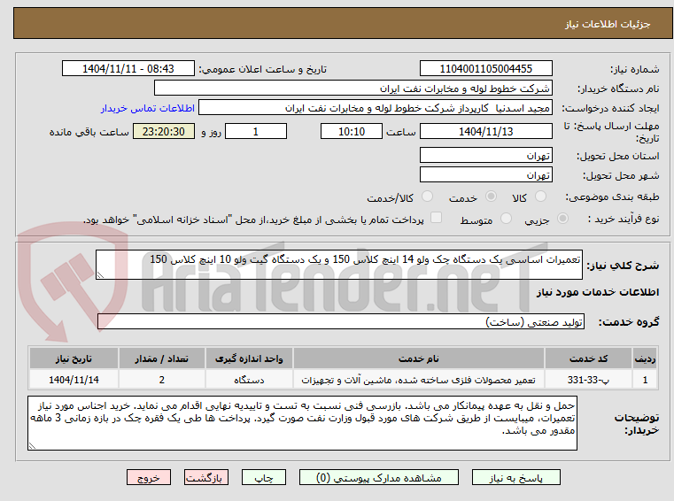Click the unit cell دستگاه
Screen dimensions: 674x501
249,380
